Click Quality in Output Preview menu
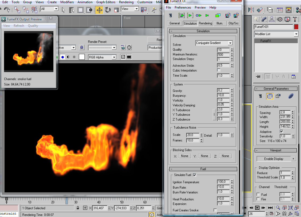 [33, 25]
